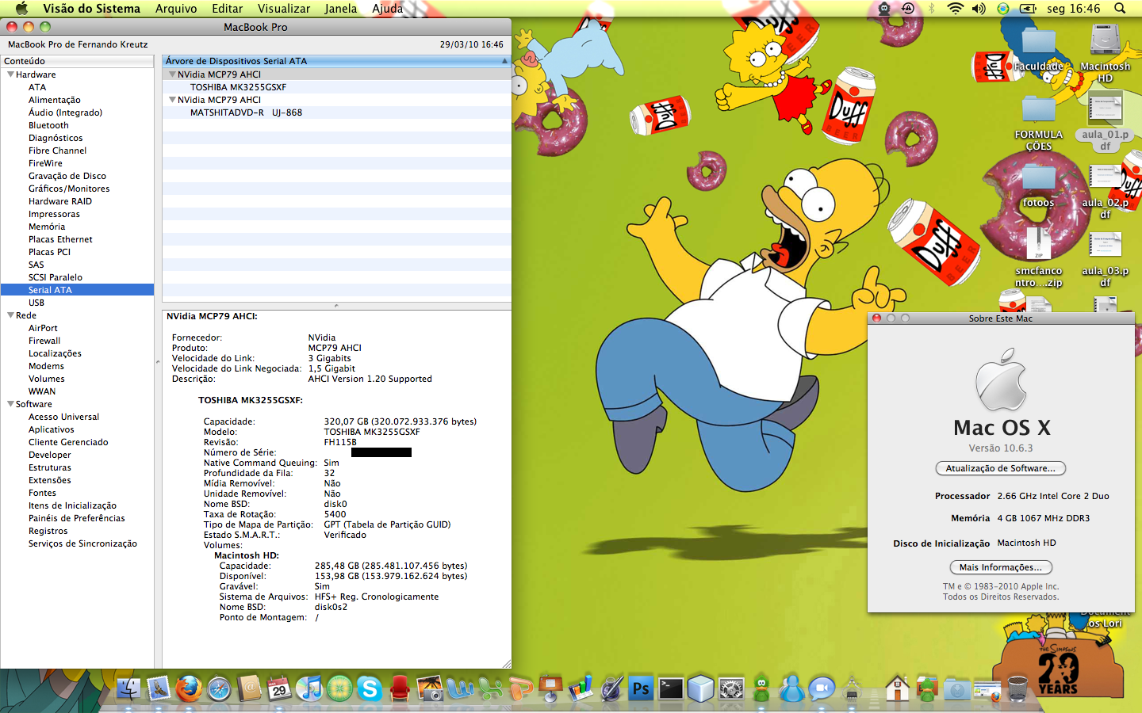Launch Microsoft Word from the Dock

tap(460, 689)
